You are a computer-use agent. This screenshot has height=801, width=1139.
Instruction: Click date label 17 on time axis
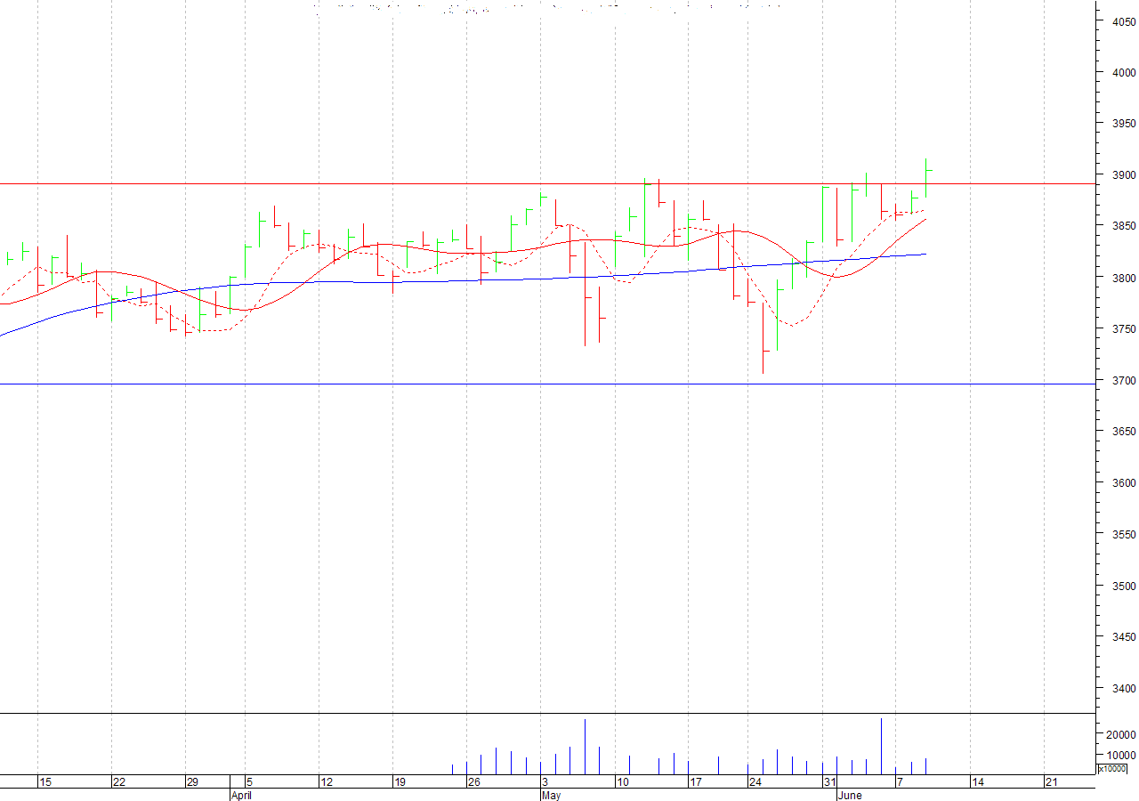[x=696, y=782]
